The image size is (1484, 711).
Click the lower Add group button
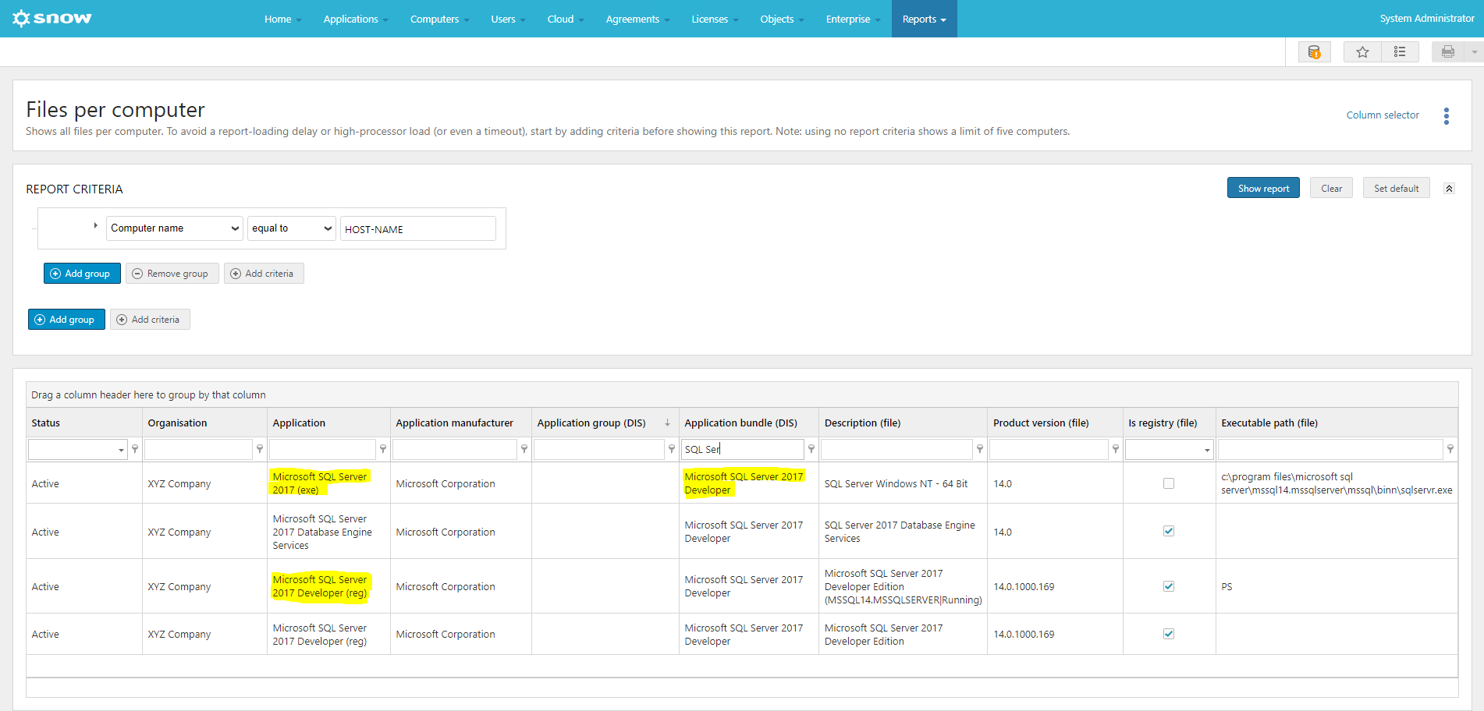coord(66,320)
